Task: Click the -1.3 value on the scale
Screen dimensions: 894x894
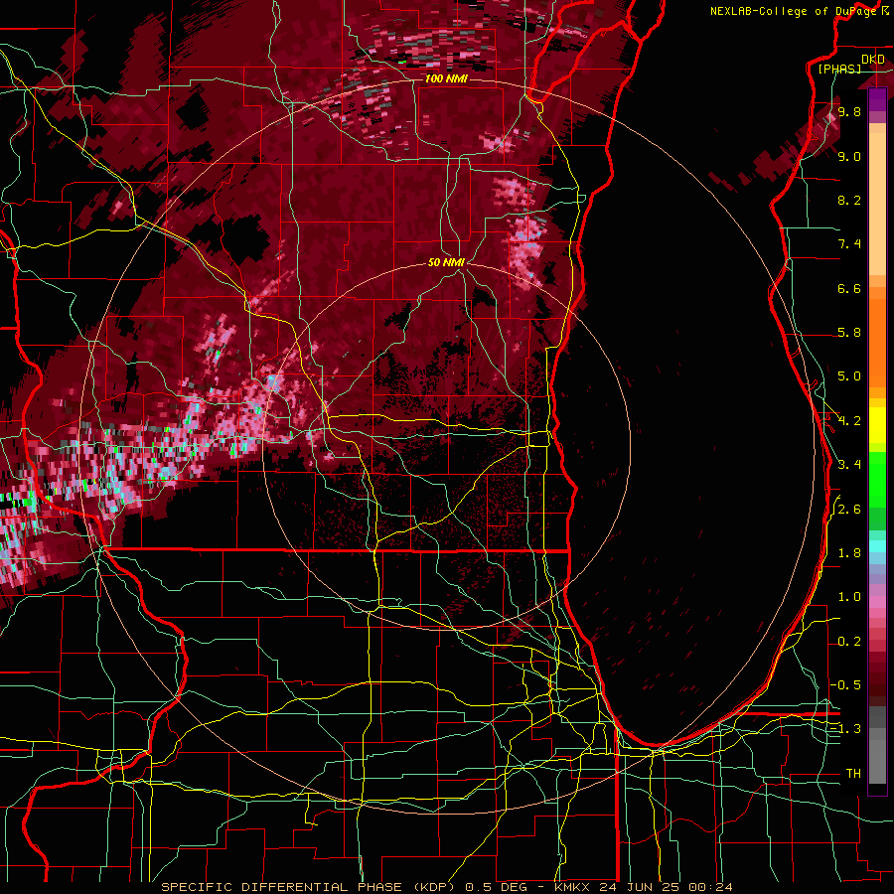Action: point(845,729)
